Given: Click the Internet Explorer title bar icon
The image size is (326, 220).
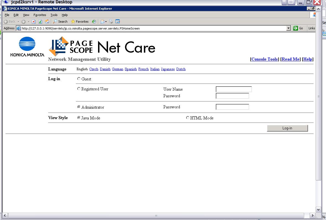Looking at the screenshot, I should [5, 9].
